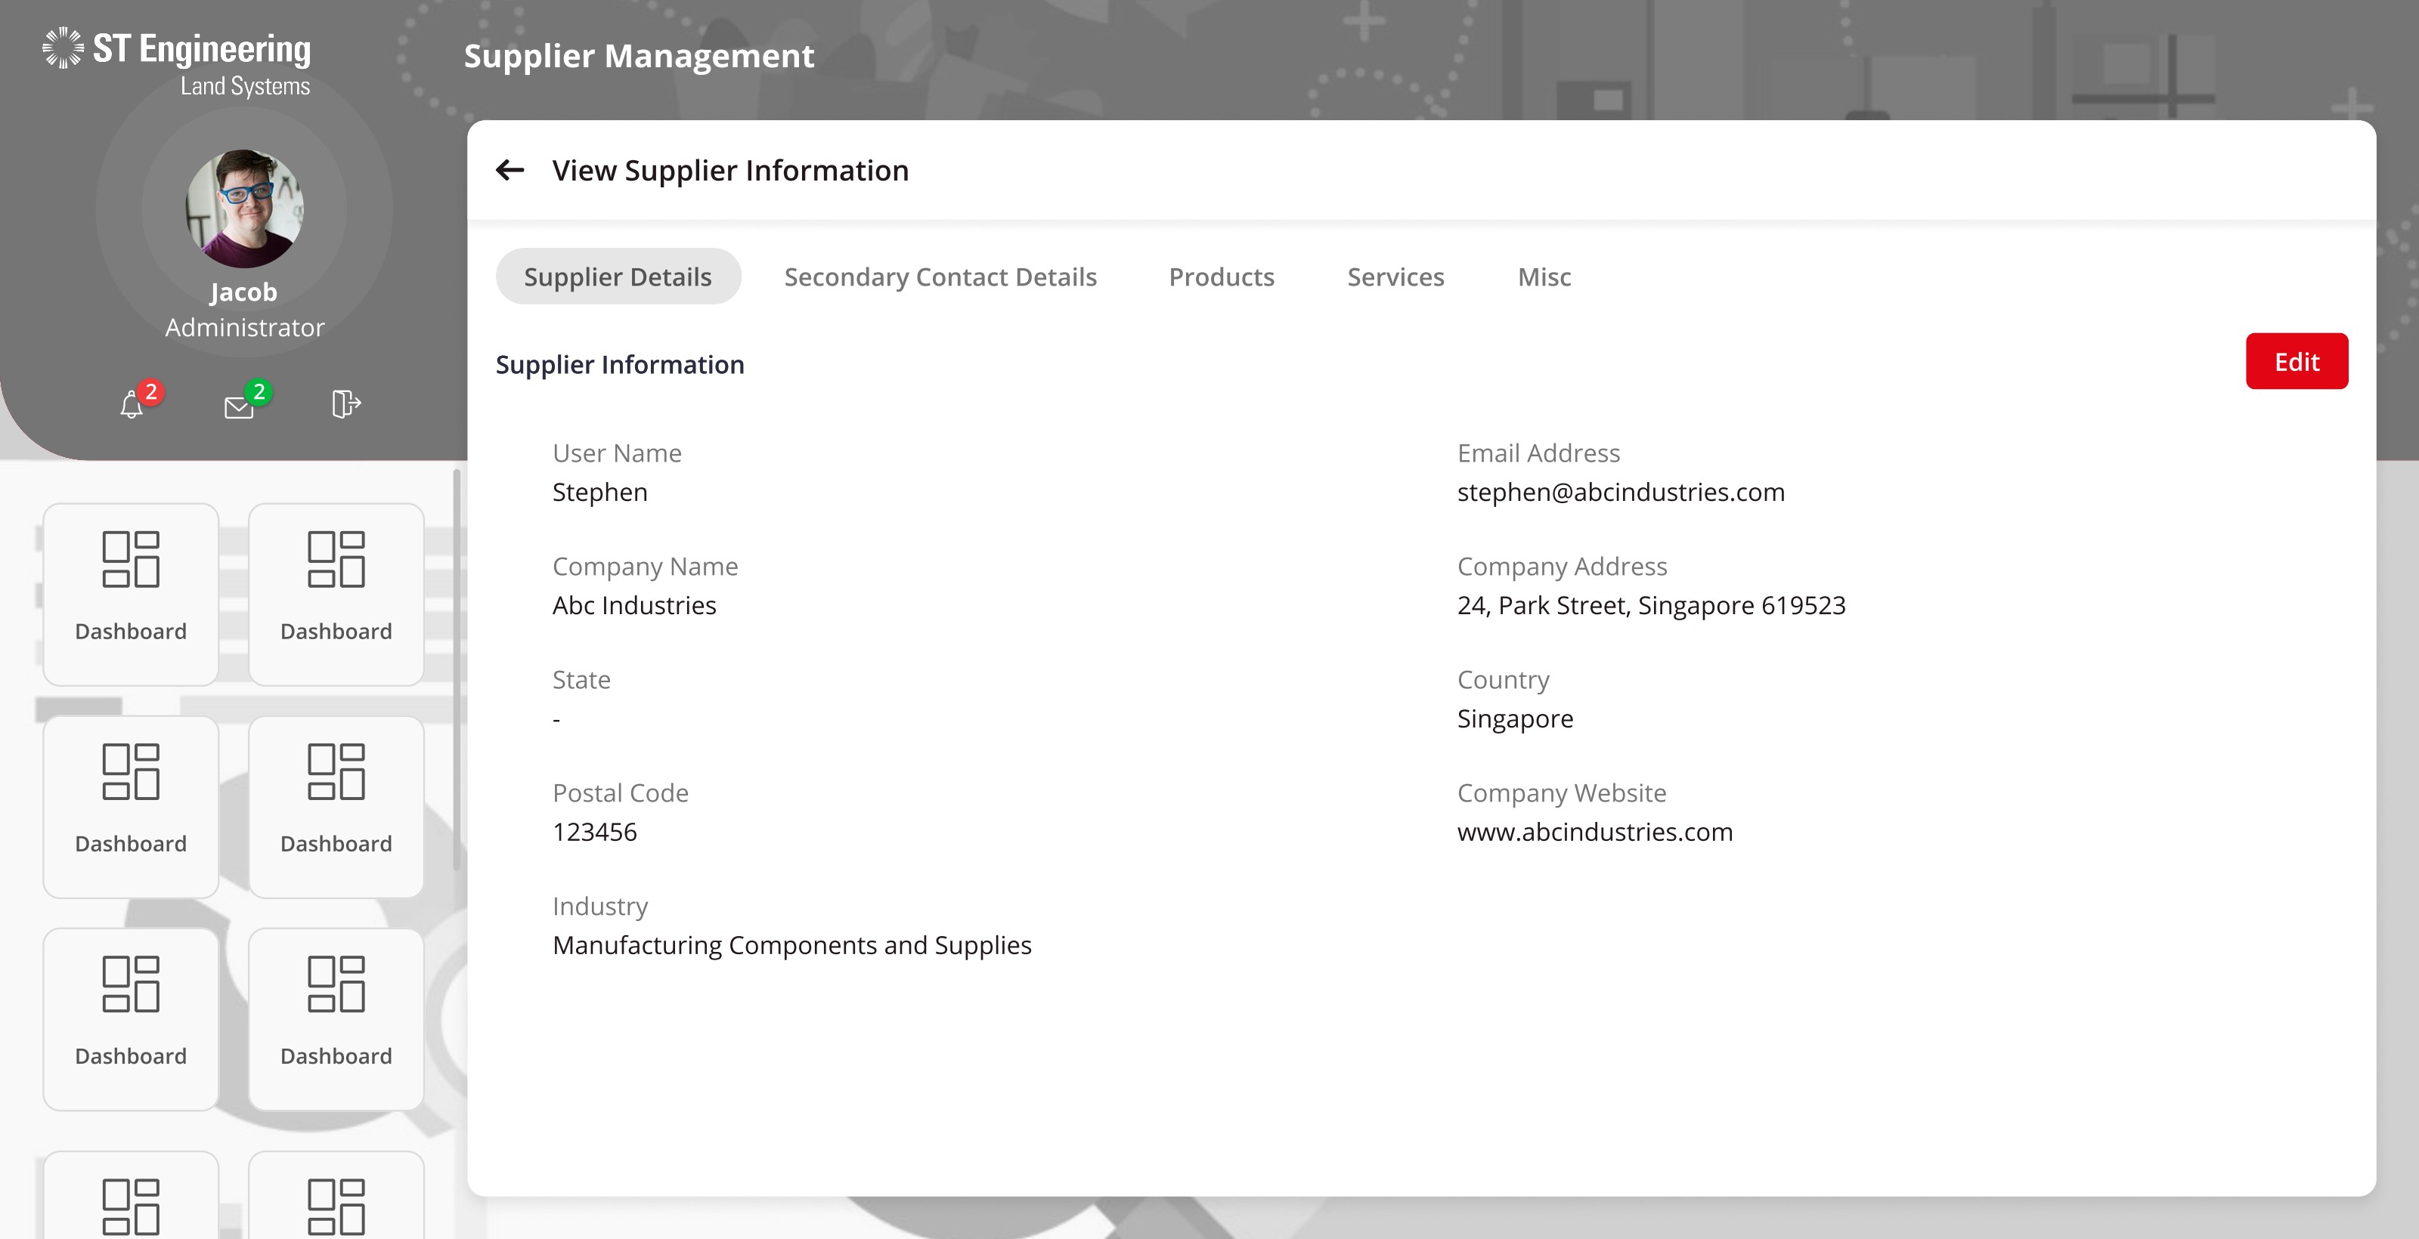Image resolution: width=2419 pixels, height=1239 pixels.
Task: Click the ST Engineering Land Systems logo
Action: pos(177,62)
